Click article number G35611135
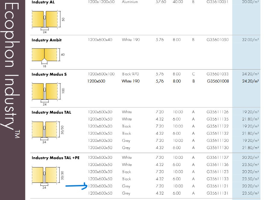 point(217,119)
